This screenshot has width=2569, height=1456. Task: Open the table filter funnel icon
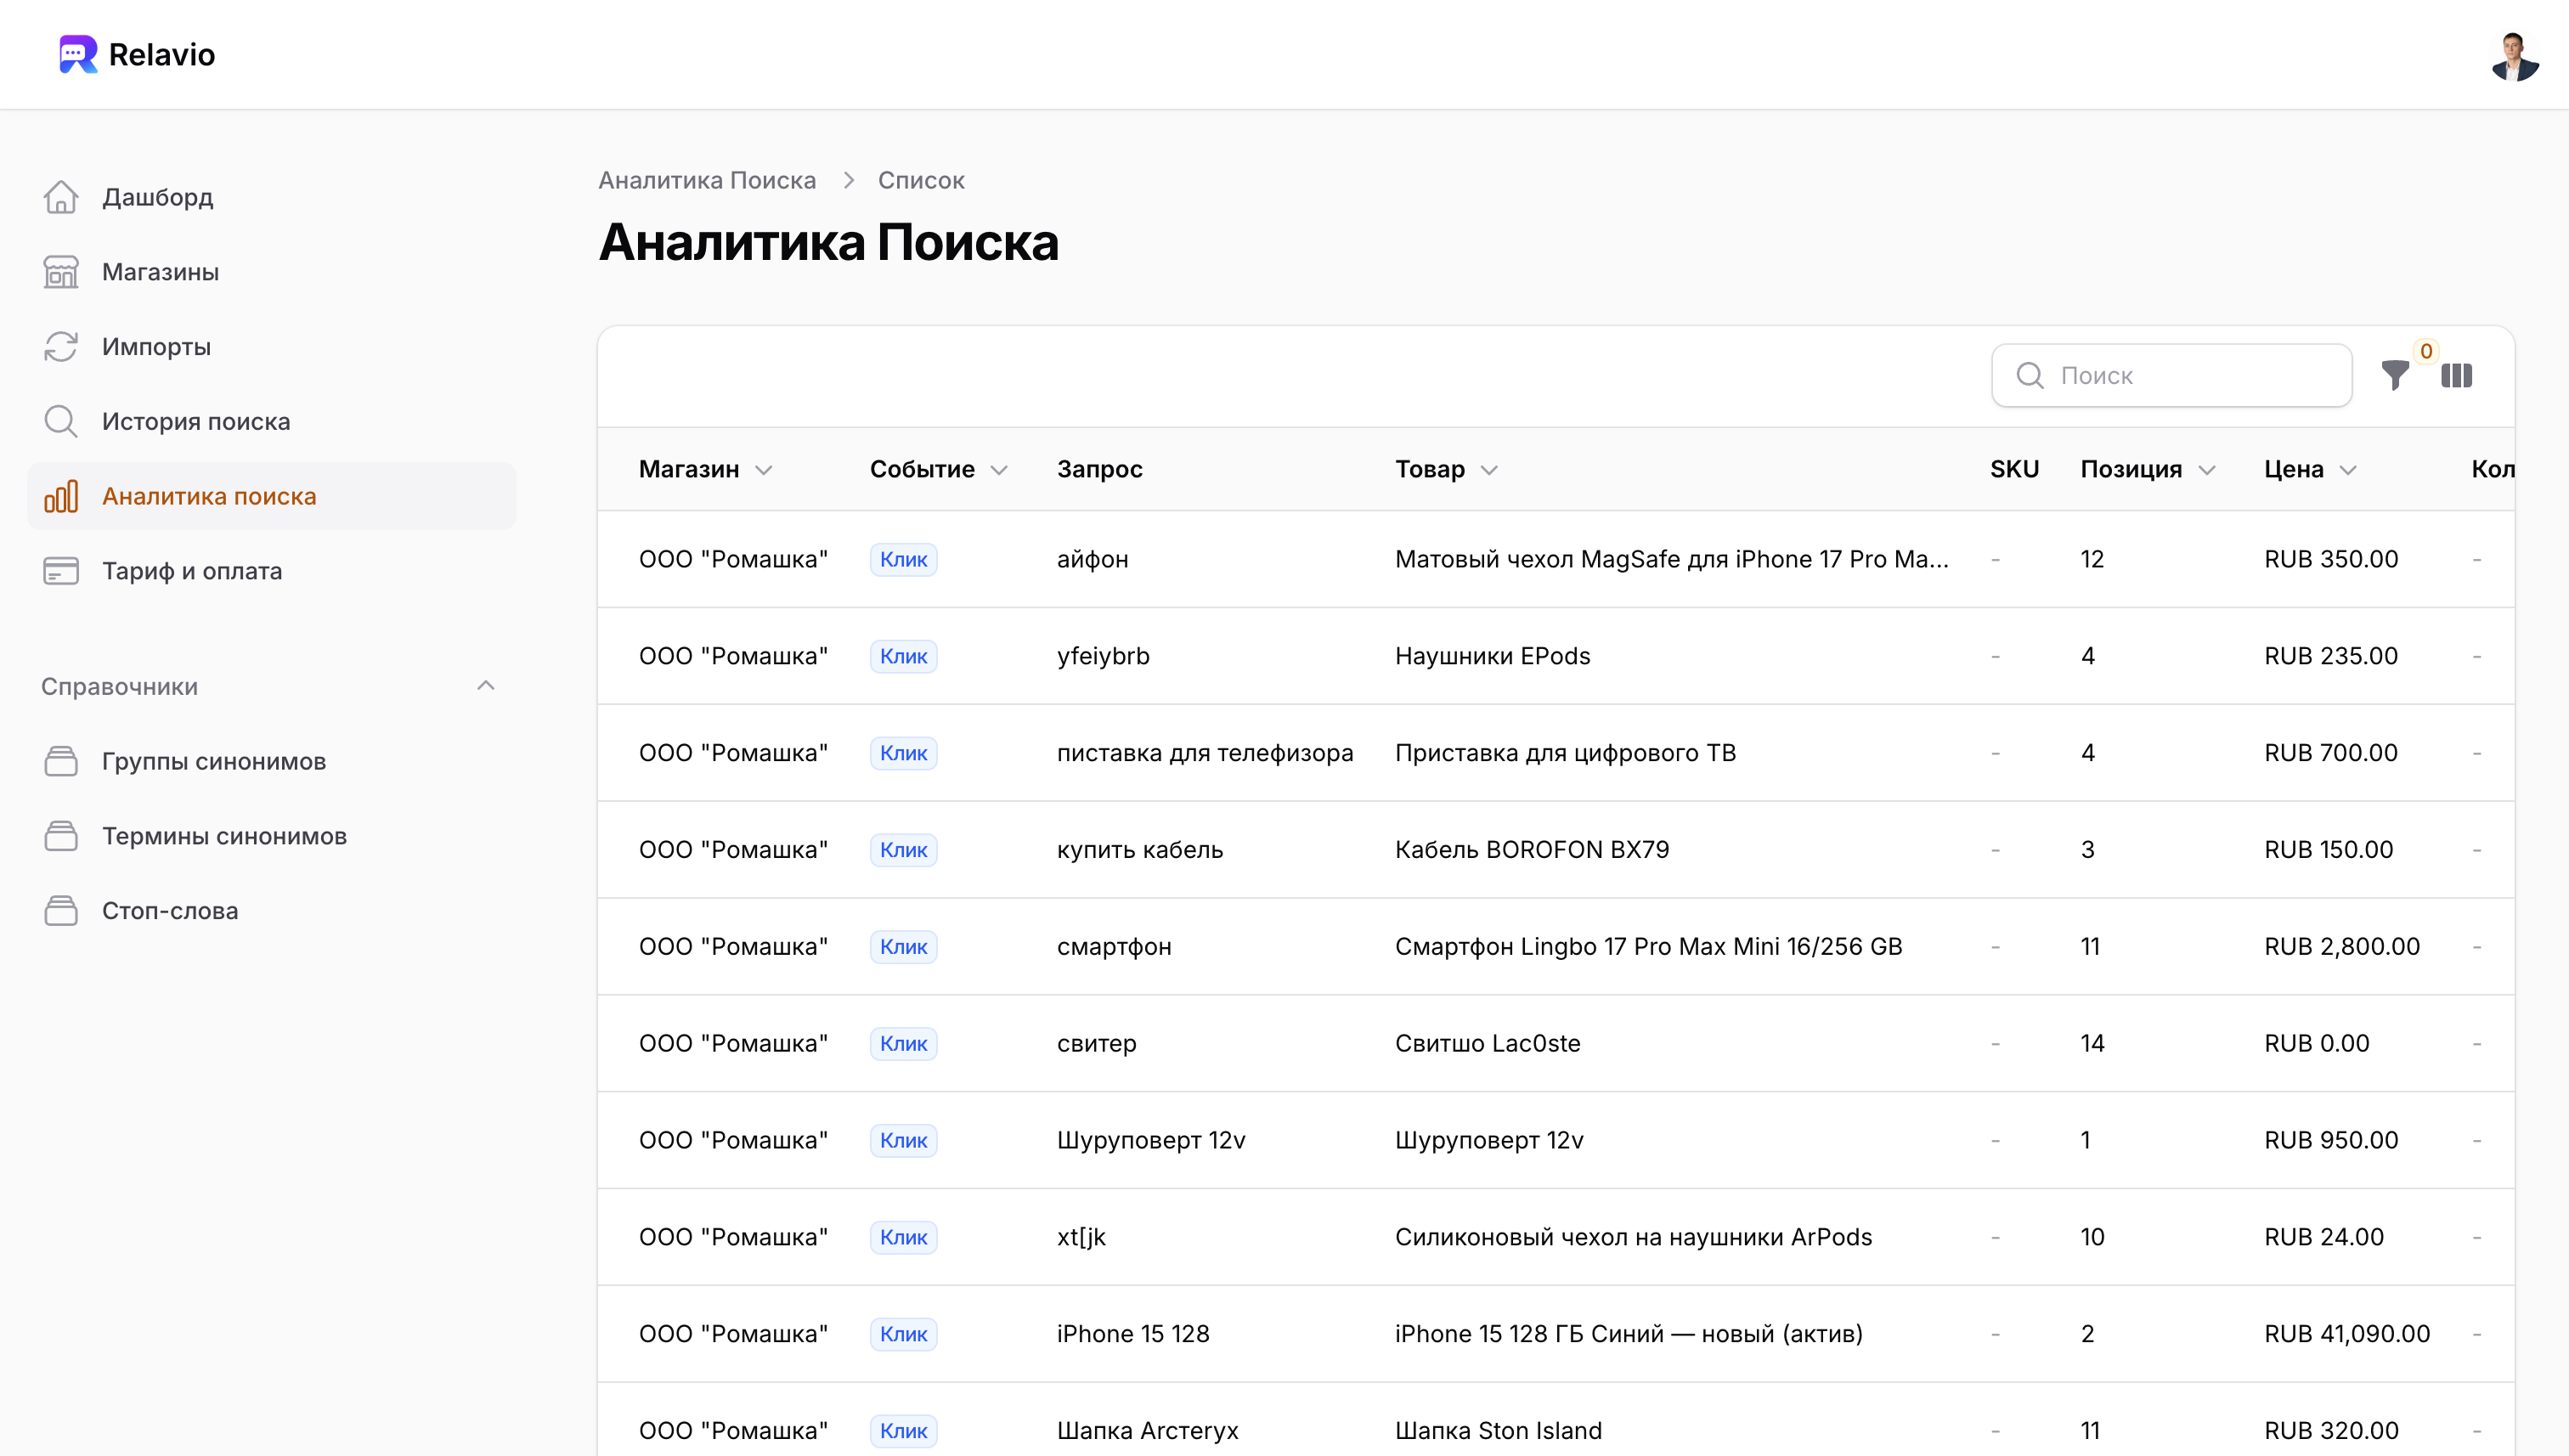coord(2395,375)
